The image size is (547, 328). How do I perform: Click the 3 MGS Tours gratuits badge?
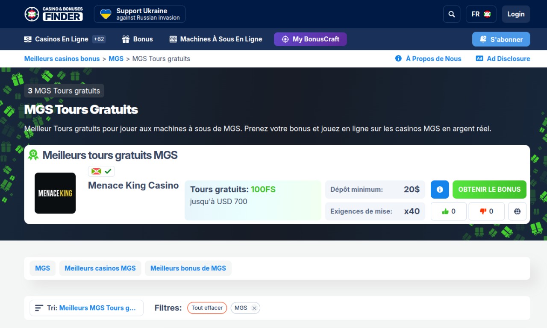(64, 91)
